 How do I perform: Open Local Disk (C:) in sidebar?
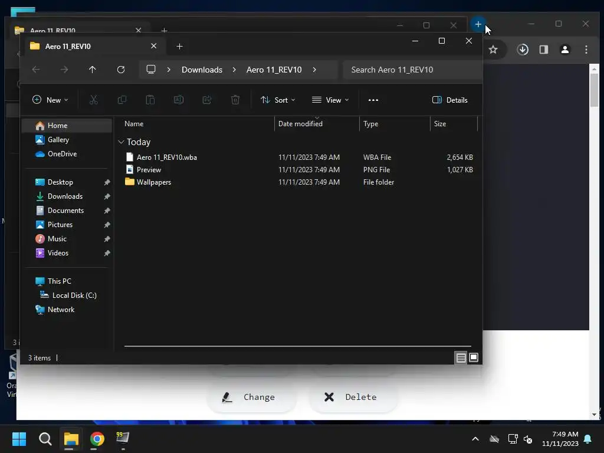(67, 296)
